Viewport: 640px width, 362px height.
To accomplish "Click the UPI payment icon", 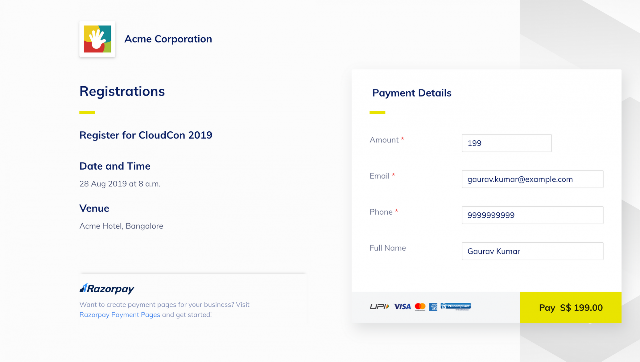I will click(x=379, y=306).
